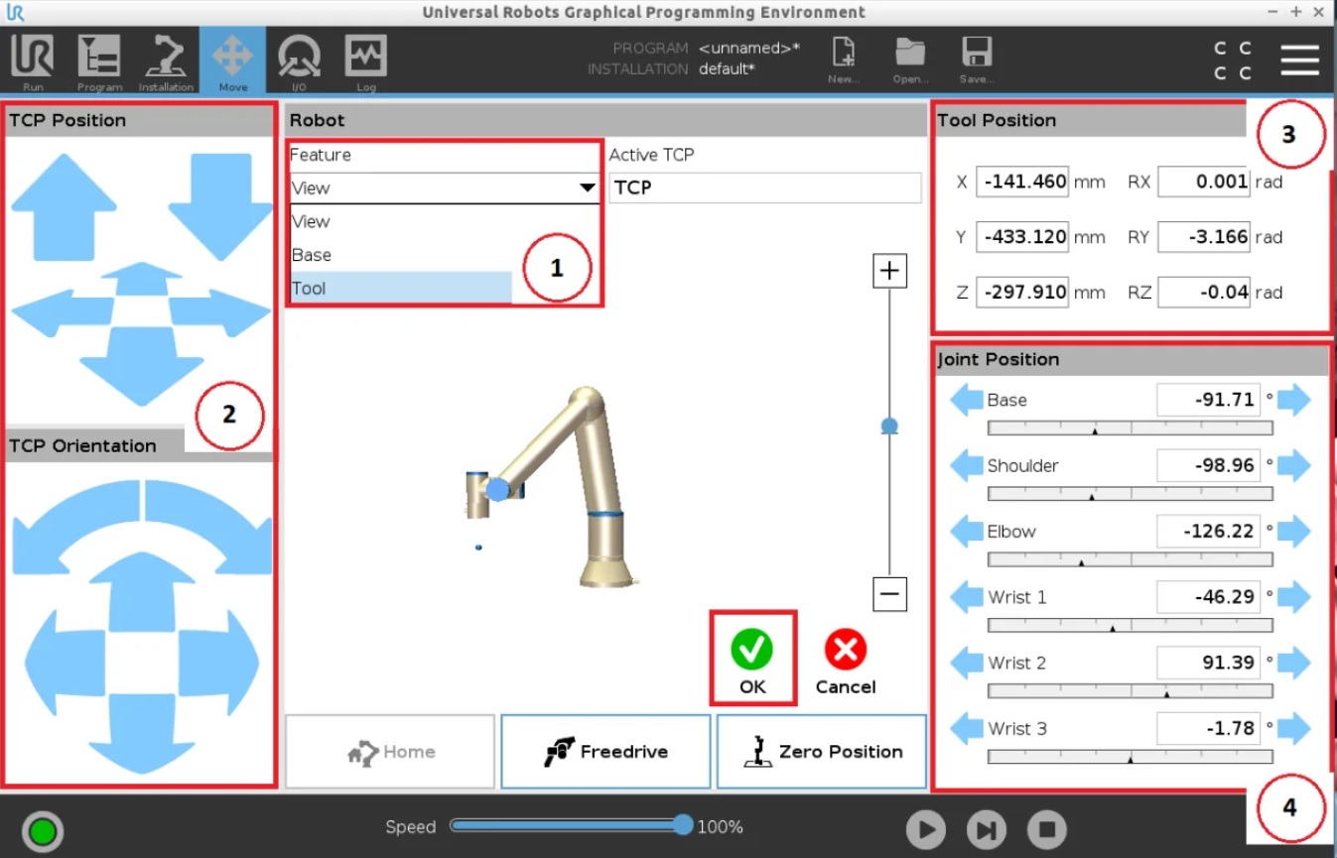Click the New program icon
The image size is (1337, 858).
(x=844, y=61)
